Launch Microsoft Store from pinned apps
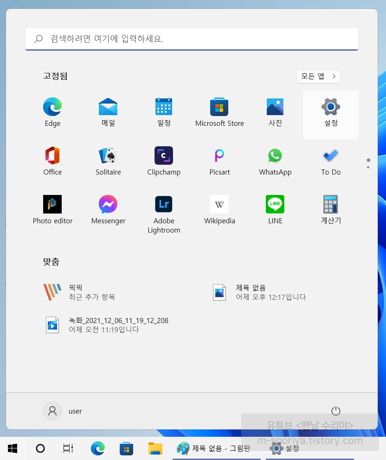Image resolution: width=386 pixels, height=460 pixels. coord(219,112)
